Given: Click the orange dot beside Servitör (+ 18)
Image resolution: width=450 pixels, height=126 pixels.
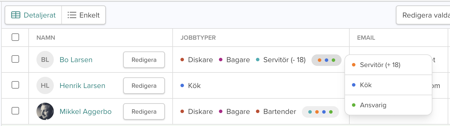Looking at the screenshot, I should 354,65.
